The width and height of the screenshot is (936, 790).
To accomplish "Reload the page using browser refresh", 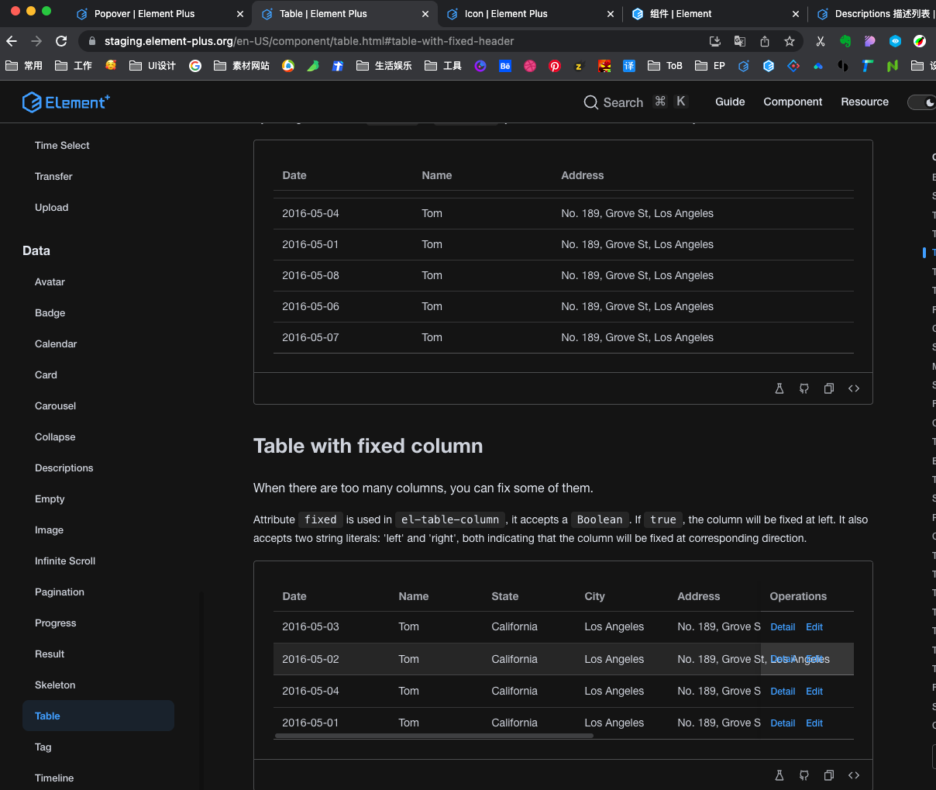I will point(61,41).
